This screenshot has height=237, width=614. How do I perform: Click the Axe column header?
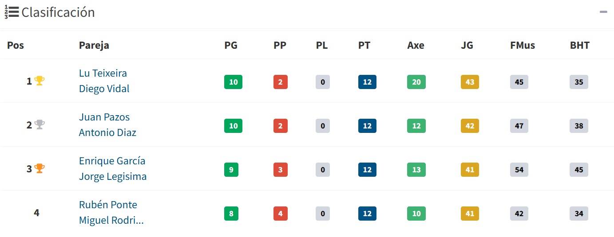tap(416, 45)
